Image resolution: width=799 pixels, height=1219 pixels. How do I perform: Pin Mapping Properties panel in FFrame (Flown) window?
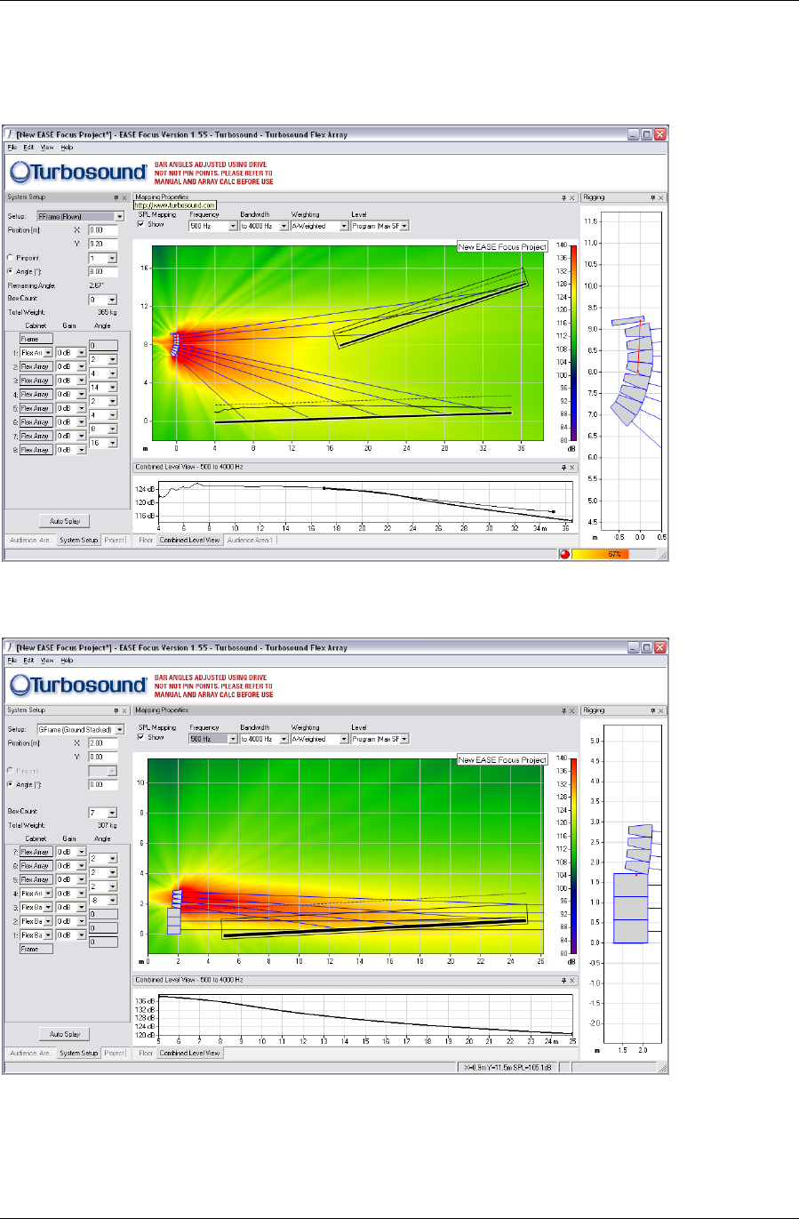(x=563, y=197)
